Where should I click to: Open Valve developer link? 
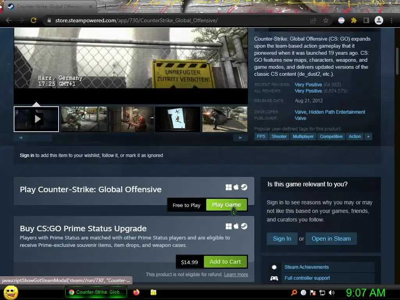click(x=300, y=112)
